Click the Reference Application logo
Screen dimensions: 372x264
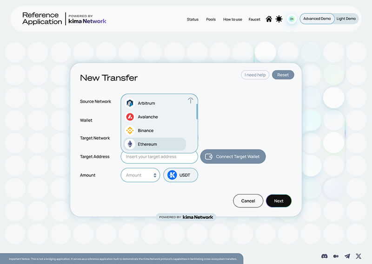[x=42, y=19]
